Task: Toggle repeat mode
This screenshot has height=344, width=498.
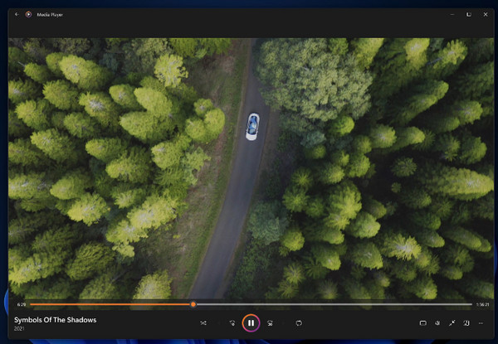Action: (299, 323)
